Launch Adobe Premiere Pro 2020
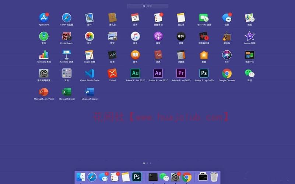Image resolution: width=295 pixels, height=184 pixels. [x=181, y=73]
